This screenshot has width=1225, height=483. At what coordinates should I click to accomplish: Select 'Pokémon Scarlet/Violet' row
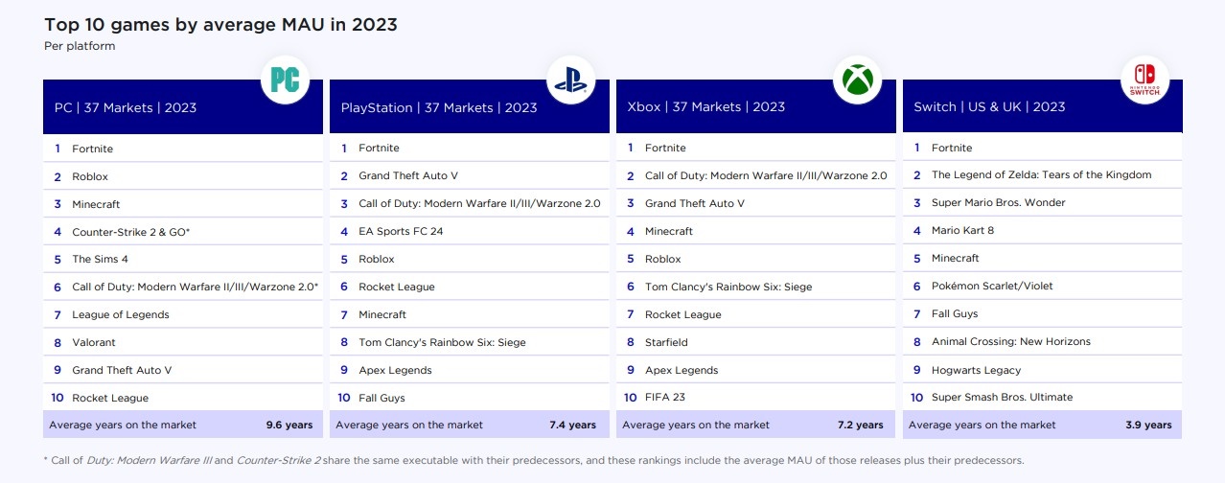coord(1042,286)
